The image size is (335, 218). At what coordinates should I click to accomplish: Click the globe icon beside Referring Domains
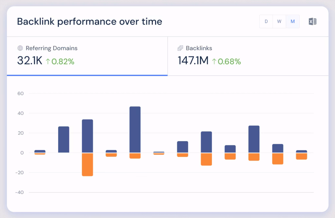20,48
